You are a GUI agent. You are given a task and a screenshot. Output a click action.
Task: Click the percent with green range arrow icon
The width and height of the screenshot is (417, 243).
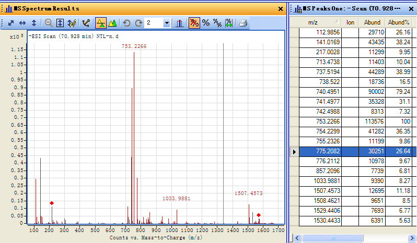(x=229, y=23)
